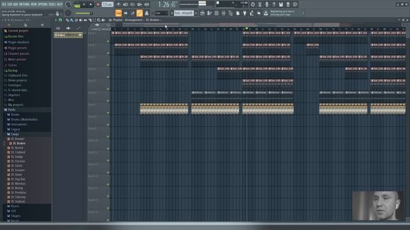Click the Record button in transport

pyautogui.click(x=98, y=4)
